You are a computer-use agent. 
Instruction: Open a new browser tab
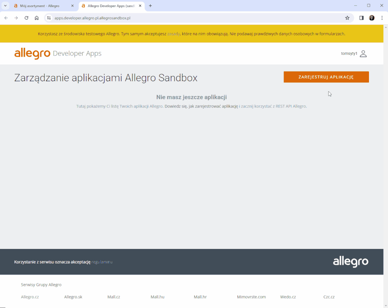tap(150, 6)
